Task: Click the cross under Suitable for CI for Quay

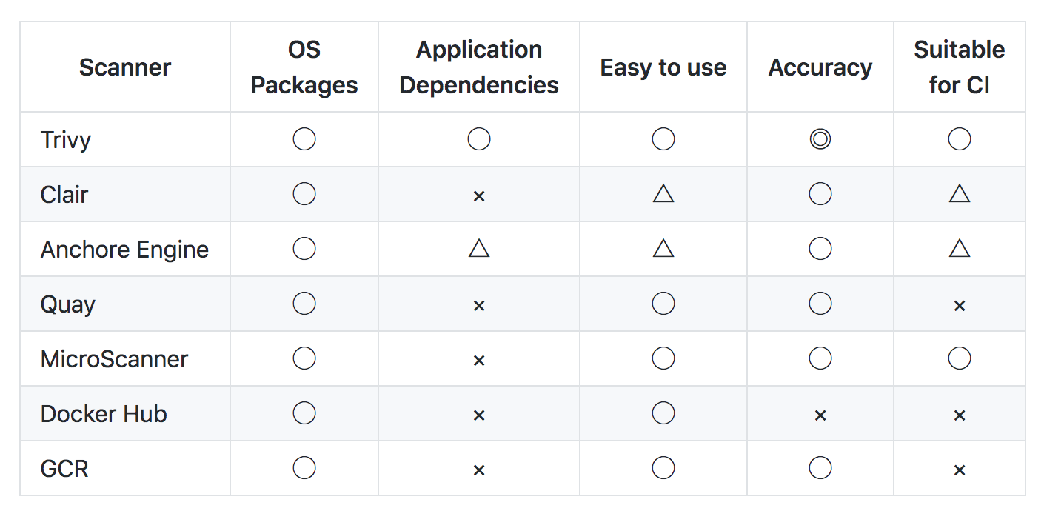Action: click(x=960, y=305)
